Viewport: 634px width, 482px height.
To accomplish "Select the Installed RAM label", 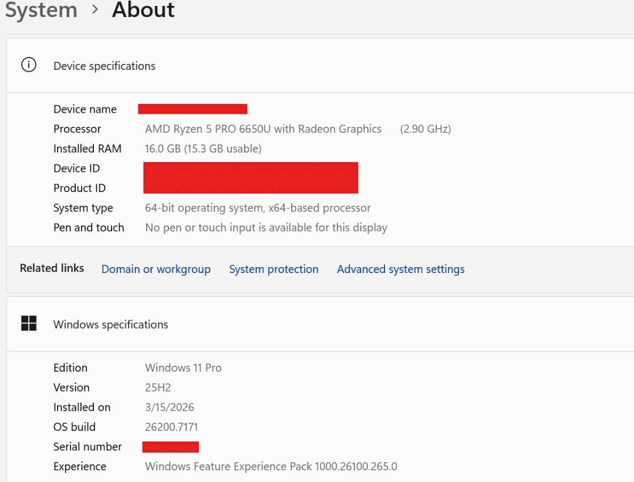I will (x=87, y=149).
